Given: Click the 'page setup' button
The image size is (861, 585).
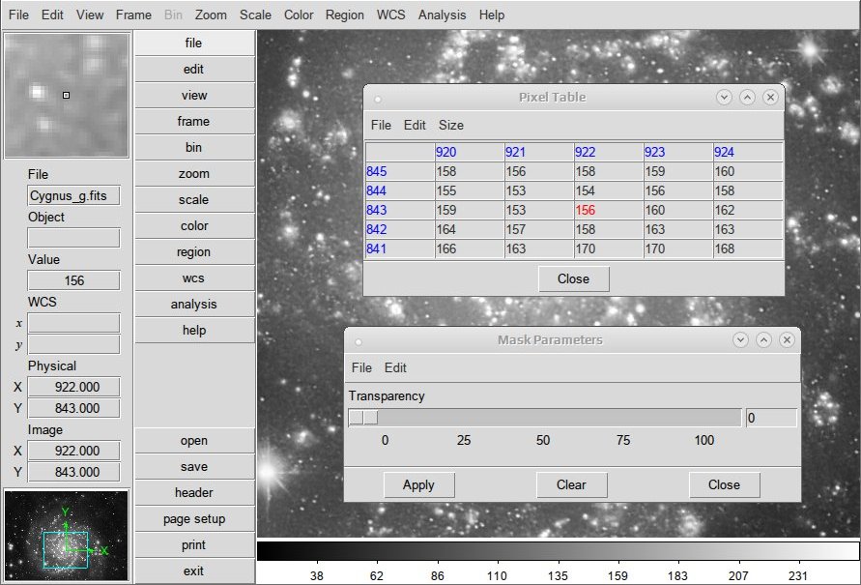Looking at the screenshot, I should click(194, 519).
